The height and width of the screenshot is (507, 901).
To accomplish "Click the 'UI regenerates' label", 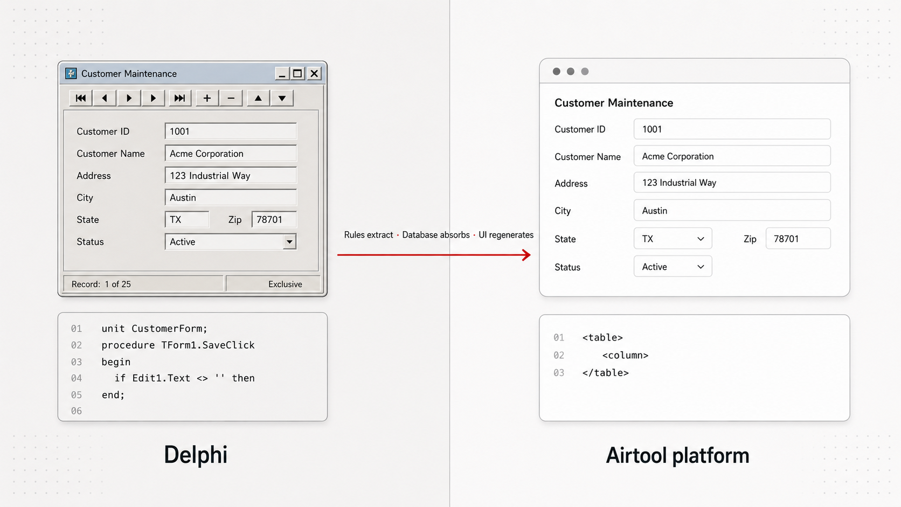I will click(x=506, y=235).
